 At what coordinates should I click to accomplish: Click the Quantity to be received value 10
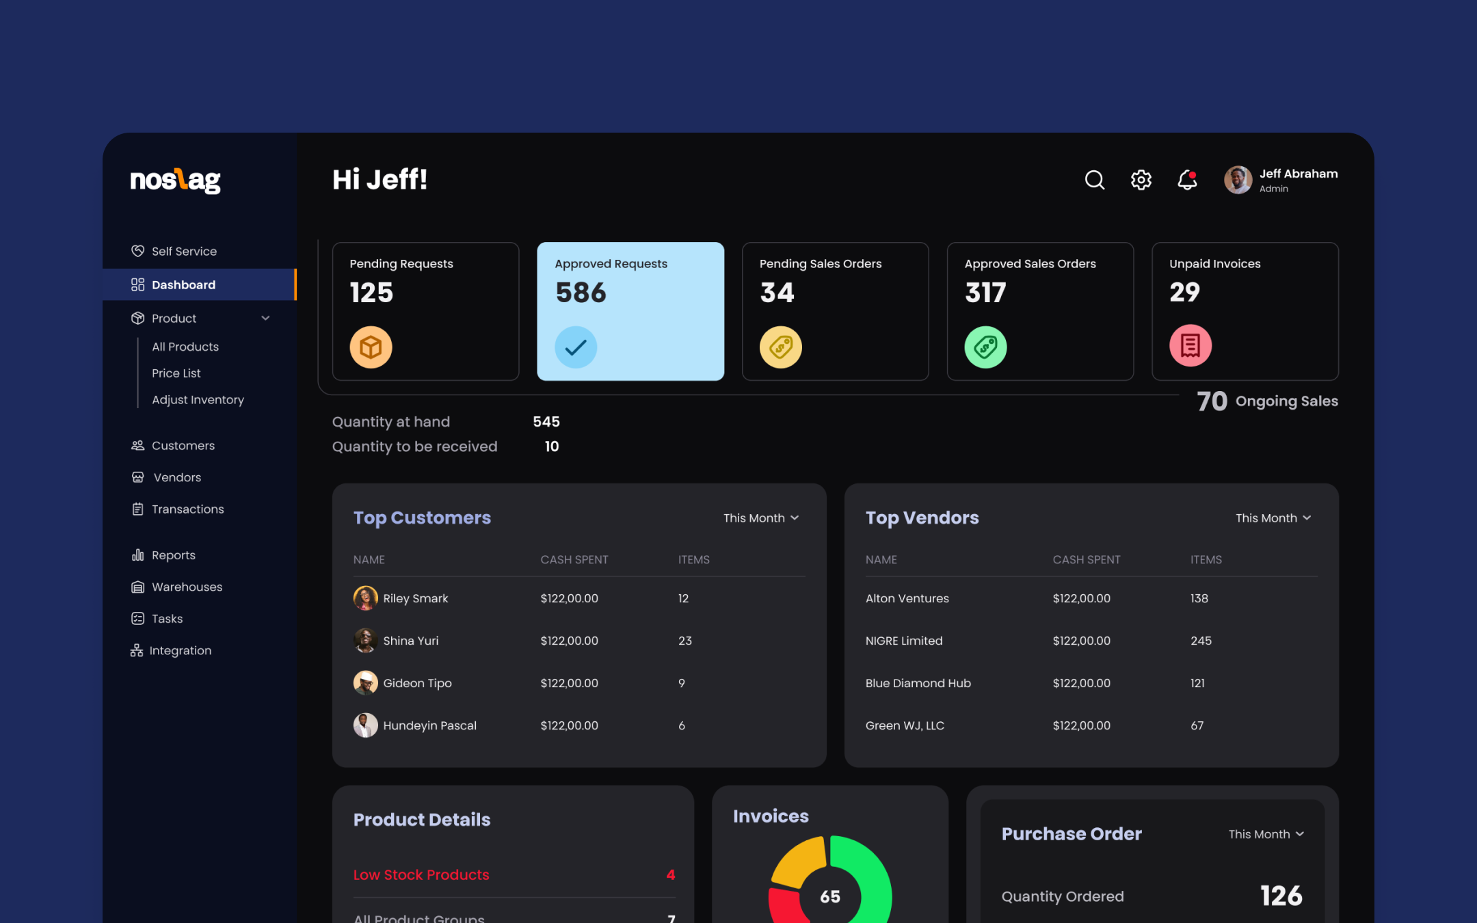[x=551, y=446]
